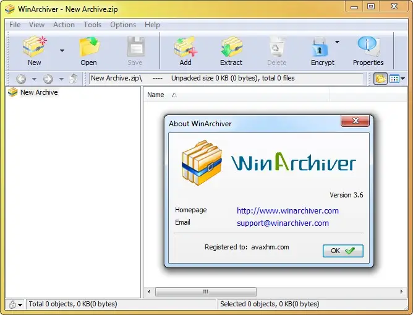Open the Options menu
Image resolution: width=413 pixels, height=315 pixels.
pyautogui.click(x=123, y=25)
